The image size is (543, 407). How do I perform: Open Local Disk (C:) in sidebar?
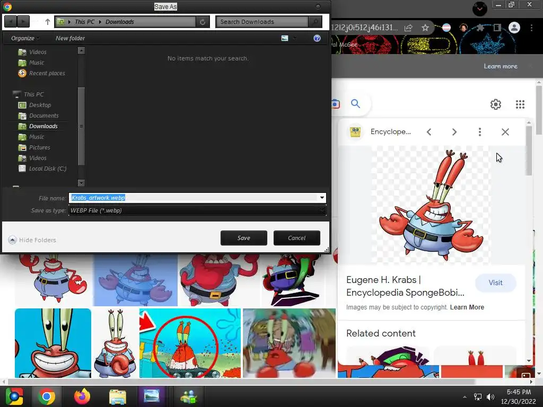[42, 169]
